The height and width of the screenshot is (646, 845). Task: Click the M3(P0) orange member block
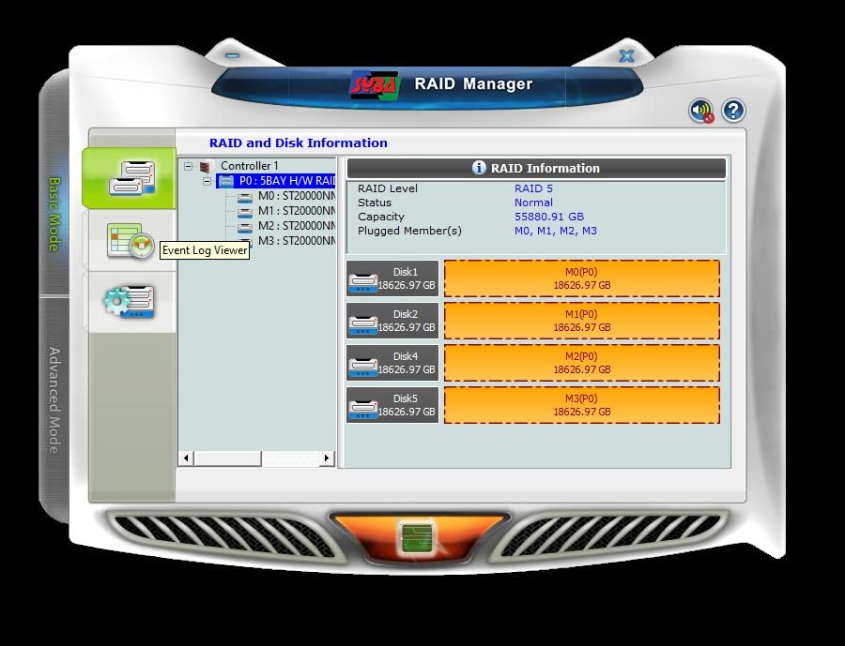click(582, 405)
